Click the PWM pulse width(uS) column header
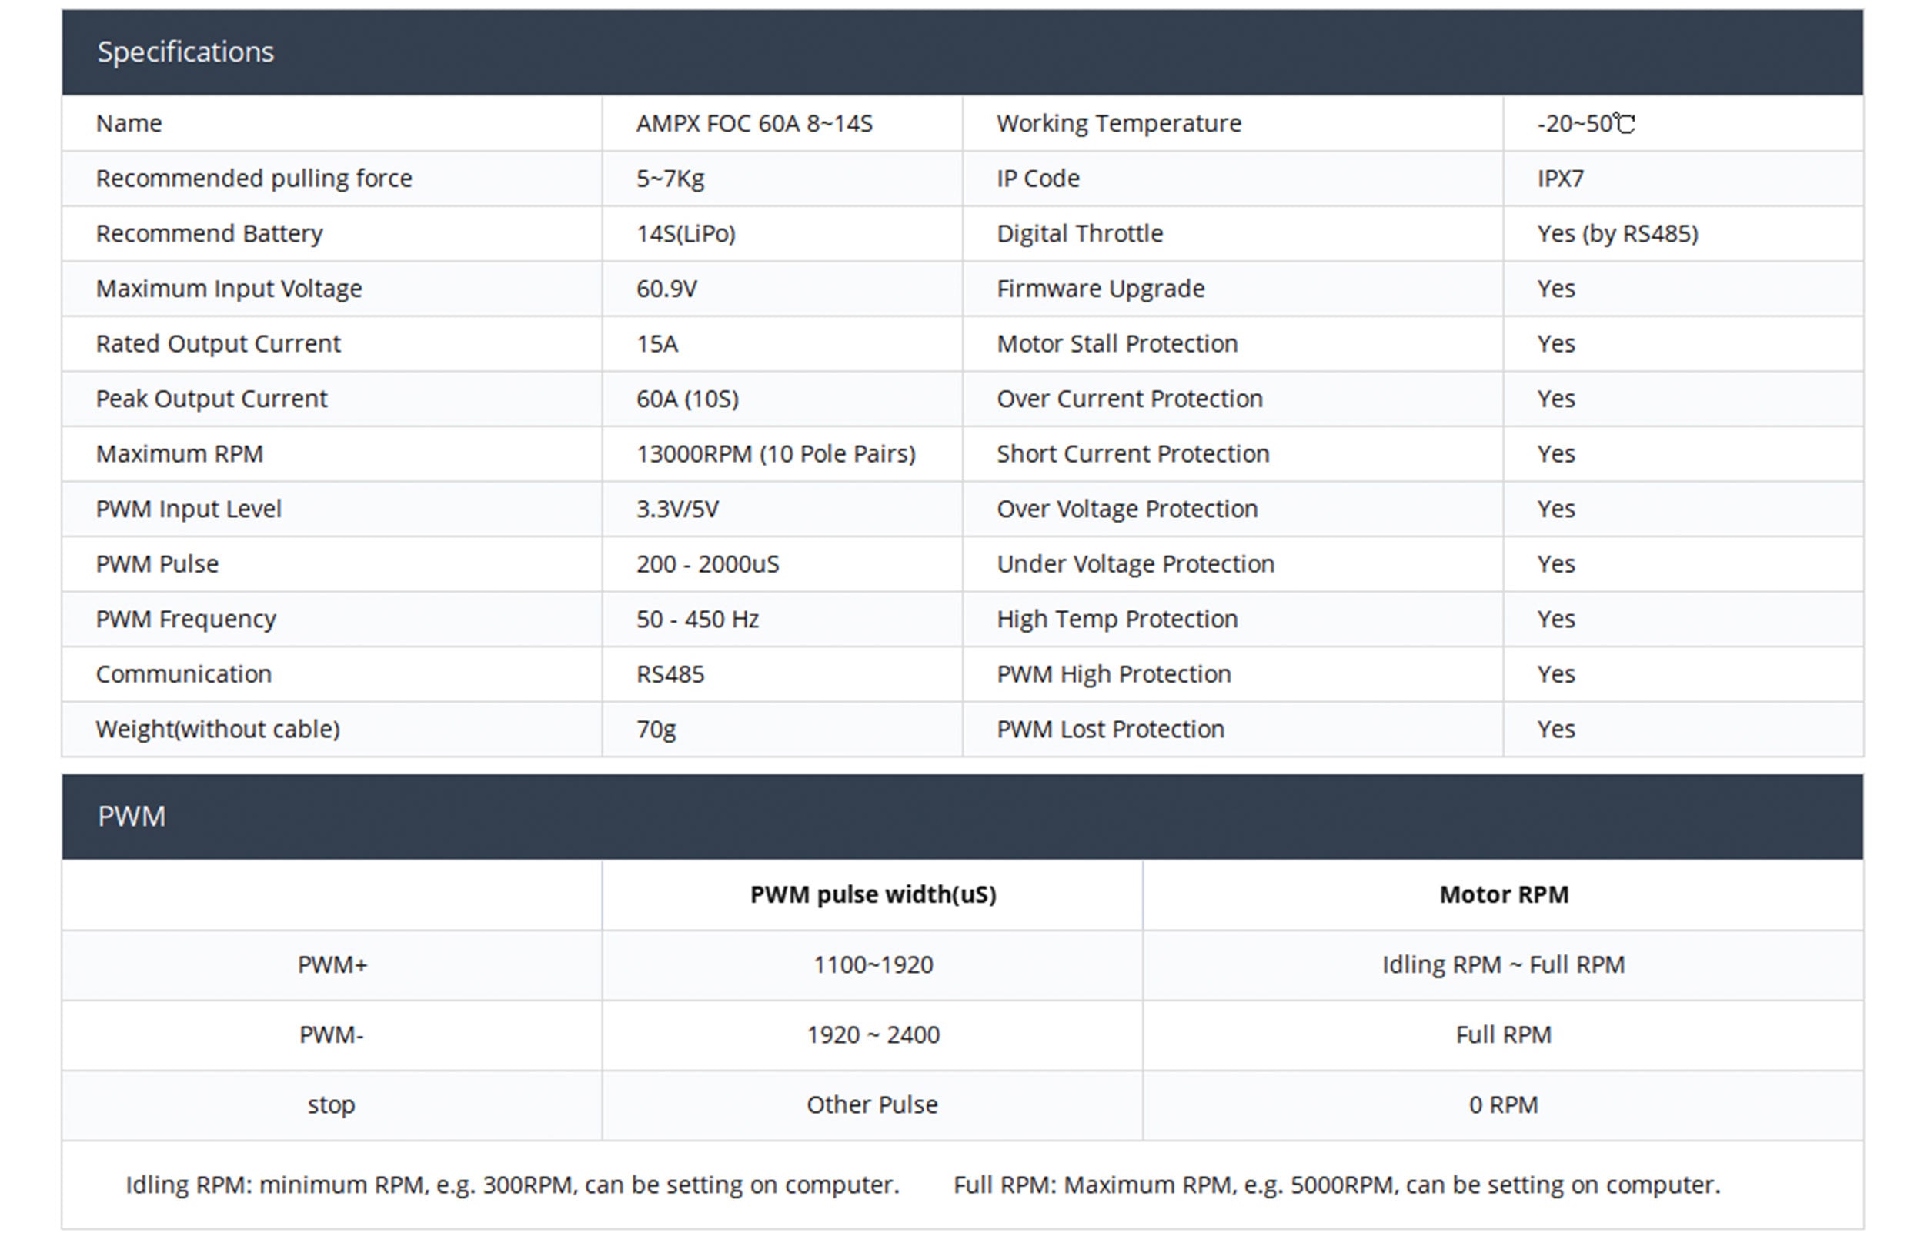The image size is (1924, 1243). click(x=873, y=894)
